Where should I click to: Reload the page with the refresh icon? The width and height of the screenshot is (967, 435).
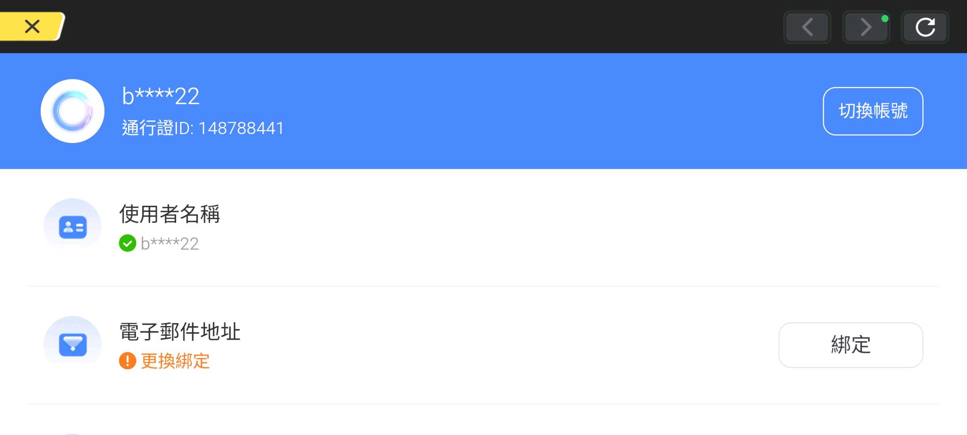[x=925, y=27]
